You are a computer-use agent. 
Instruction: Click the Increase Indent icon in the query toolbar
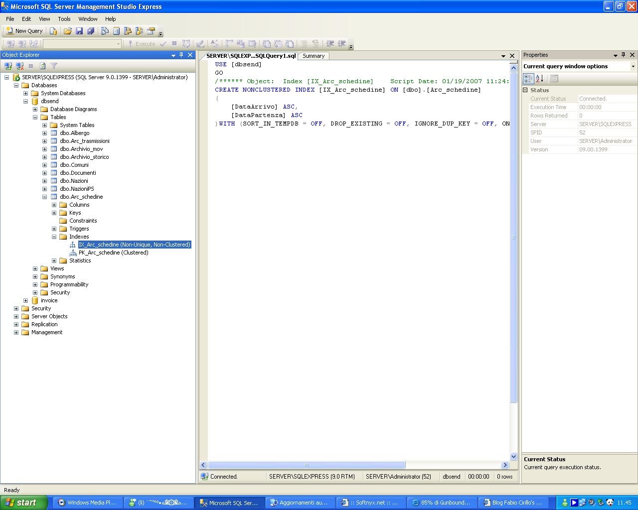[342, 44]
